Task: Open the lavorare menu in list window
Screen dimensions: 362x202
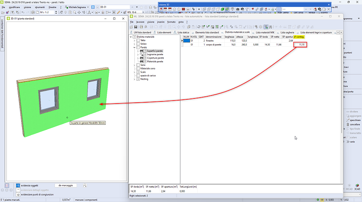Action: [140, 22]
